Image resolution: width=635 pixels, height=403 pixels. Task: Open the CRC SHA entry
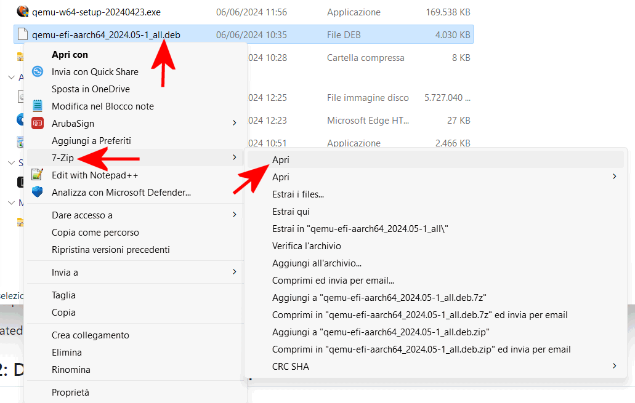coord(290,367)
